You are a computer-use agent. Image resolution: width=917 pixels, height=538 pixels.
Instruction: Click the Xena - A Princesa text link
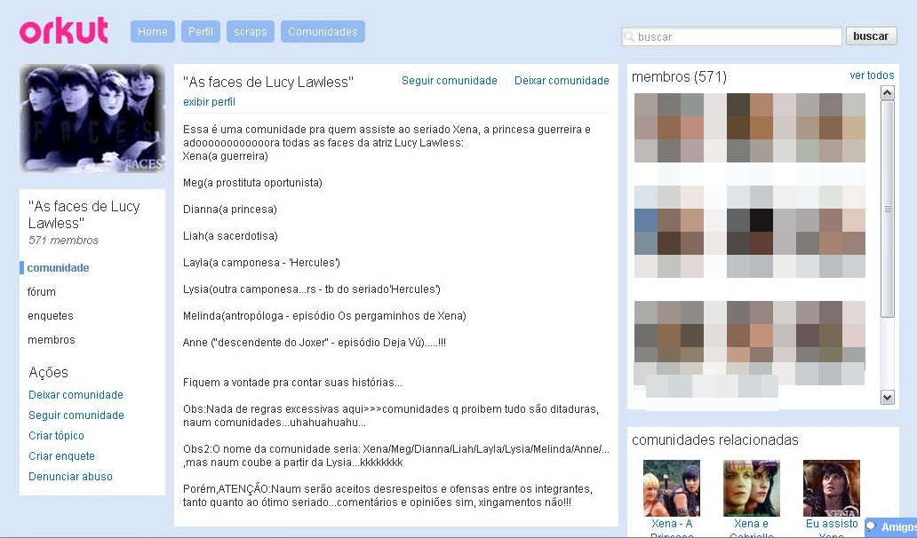click(672, 528)
